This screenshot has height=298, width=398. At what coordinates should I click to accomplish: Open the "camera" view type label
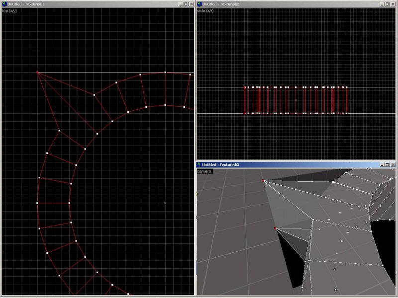[x=204, y=171]
